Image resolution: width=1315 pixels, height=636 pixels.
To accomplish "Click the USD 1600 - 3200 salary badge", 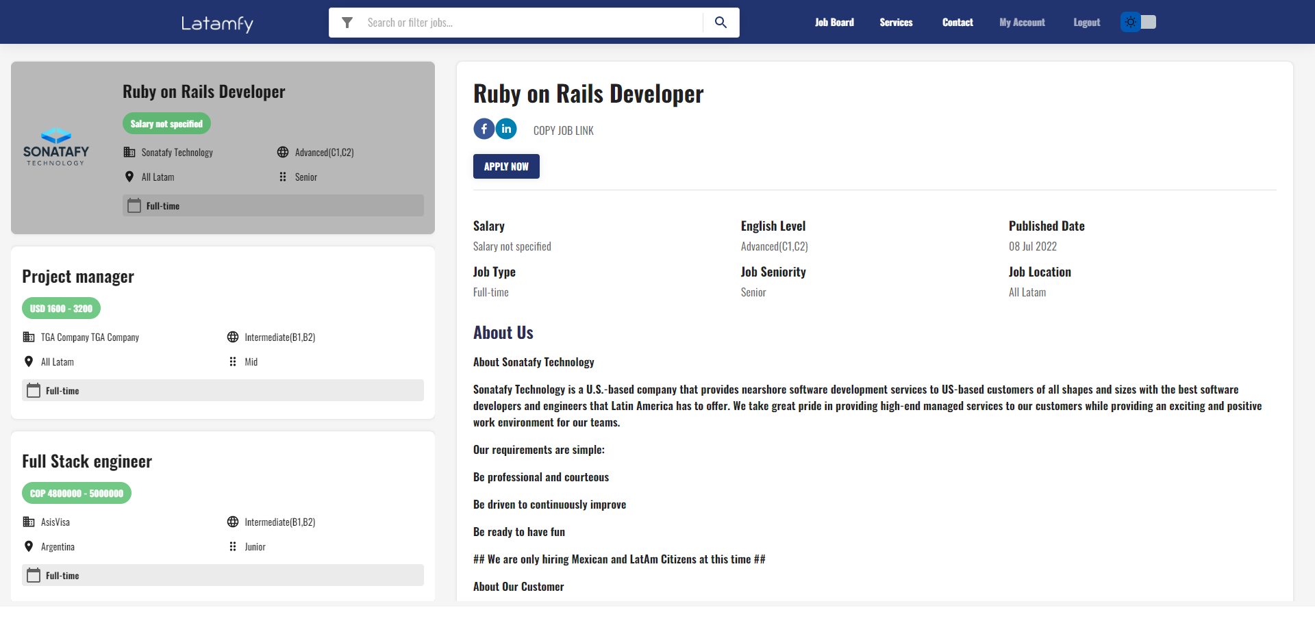I will click(61, 309).
